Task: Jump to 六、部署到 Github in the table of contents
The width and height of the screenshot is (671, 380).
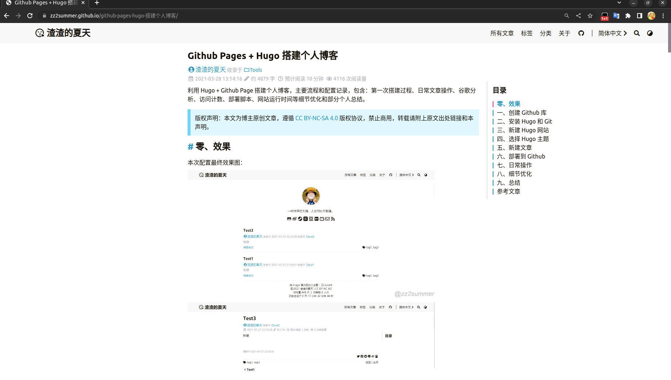Action: (x=526, y=156)
